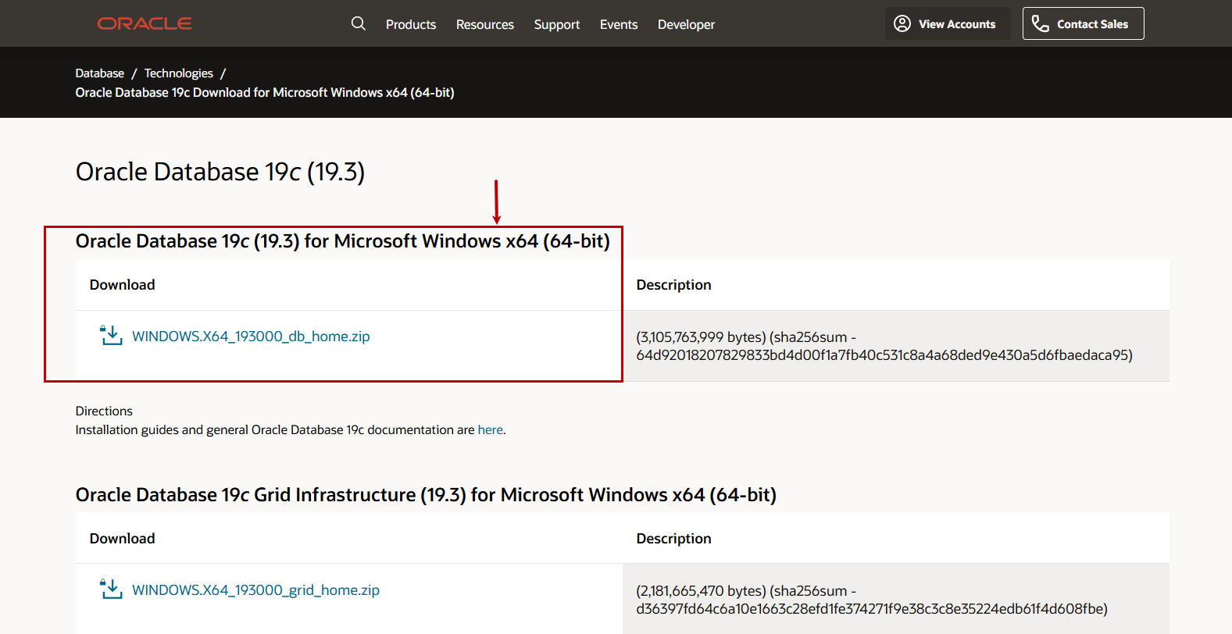Open the Support menu

557,25
